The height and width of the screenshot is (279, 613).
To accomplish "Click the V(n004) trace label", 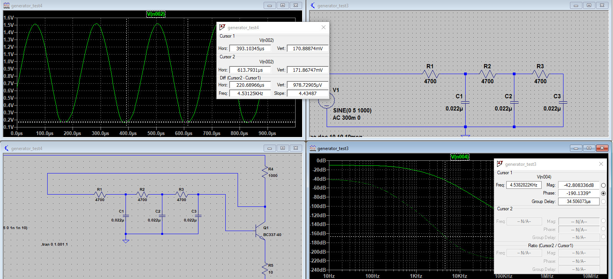I will [x=459, y=157].
